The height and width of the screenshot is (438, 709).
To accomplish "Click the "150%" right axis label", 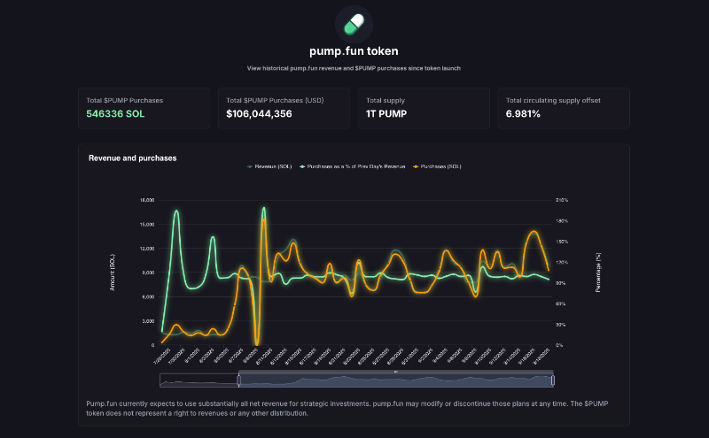I will (x=562, y=242).
